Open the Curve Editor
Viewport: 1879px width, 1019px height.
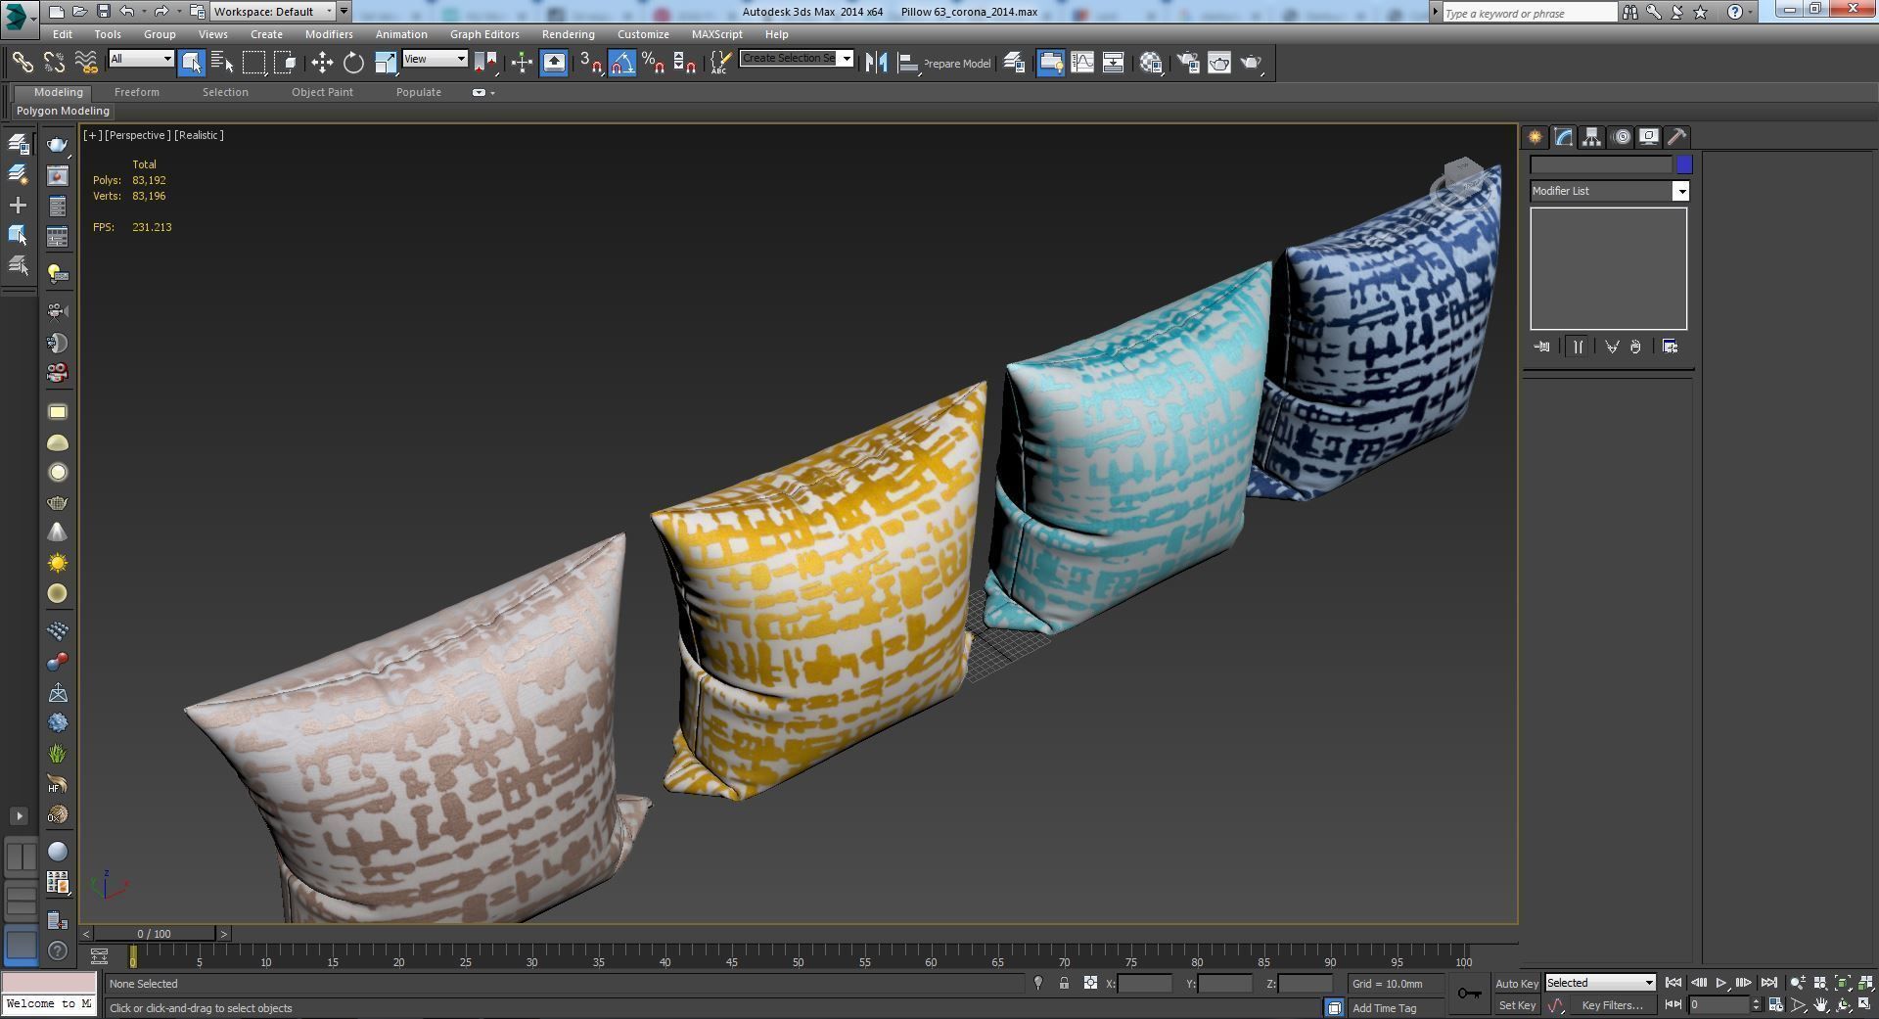(1082, 63)
